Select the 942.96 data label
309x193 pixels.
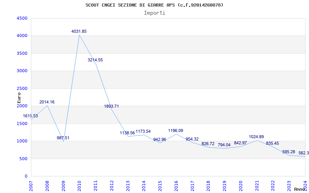pos(160,139)
